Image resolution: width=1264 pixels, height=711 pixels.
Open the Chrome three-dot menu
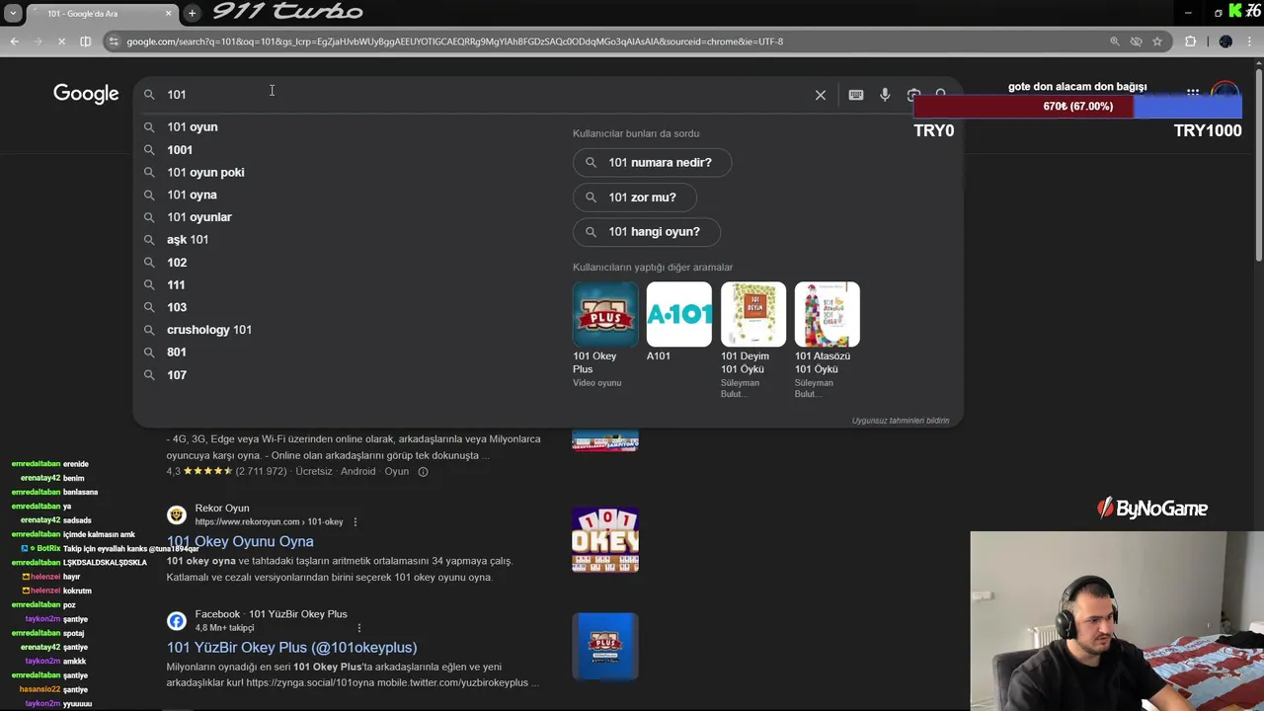click(x=1250, y=41)
